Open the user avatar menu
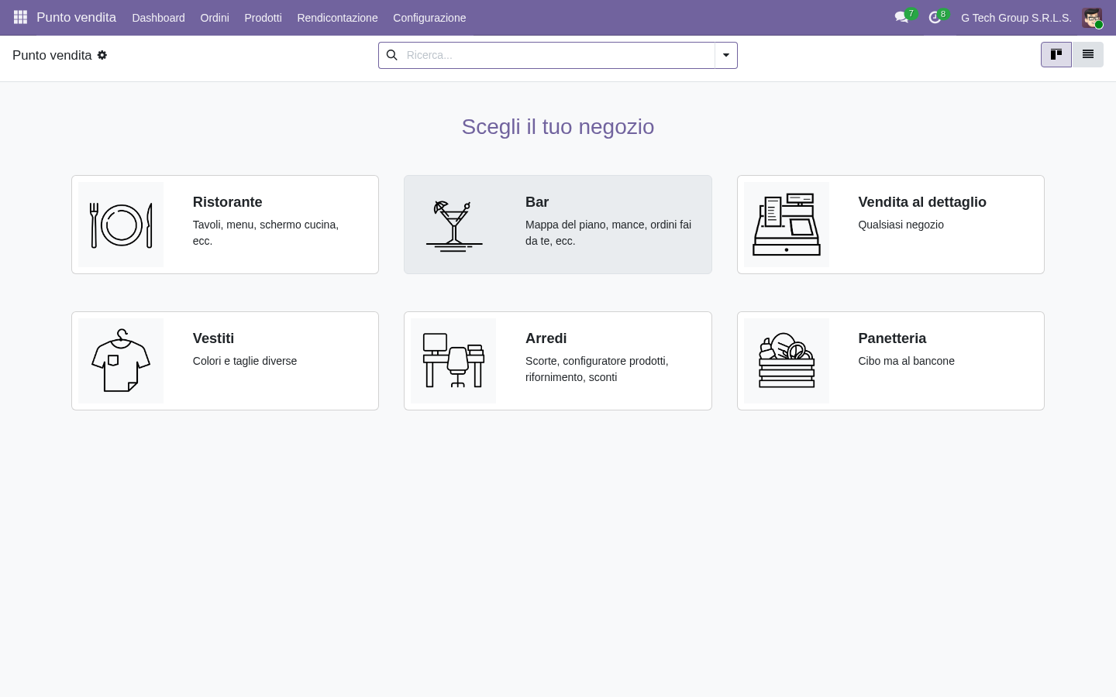1116x697 pixels. click(1092, 18)
